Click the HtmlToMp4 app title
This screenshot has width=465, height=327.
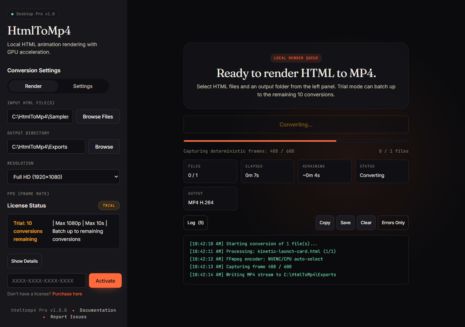pyautogui.click(x=39, y=31)
